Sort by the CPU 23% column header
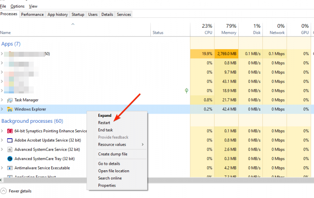The image size is (314, 198). pos(202,29)
